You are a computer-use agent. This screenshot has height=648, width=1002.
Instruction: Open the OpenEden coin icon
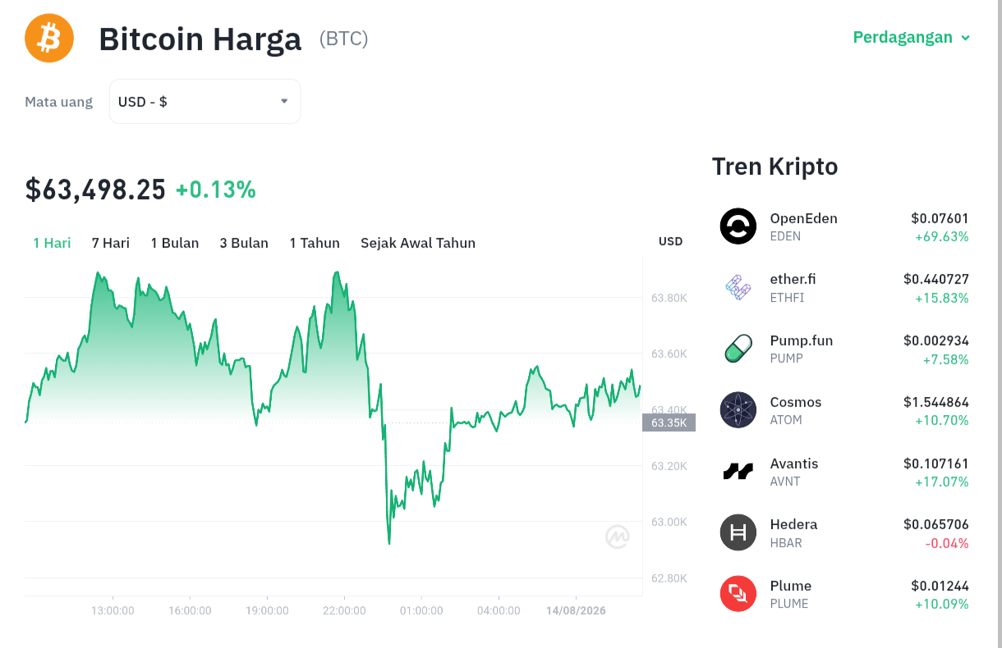[x=738, y=226]
